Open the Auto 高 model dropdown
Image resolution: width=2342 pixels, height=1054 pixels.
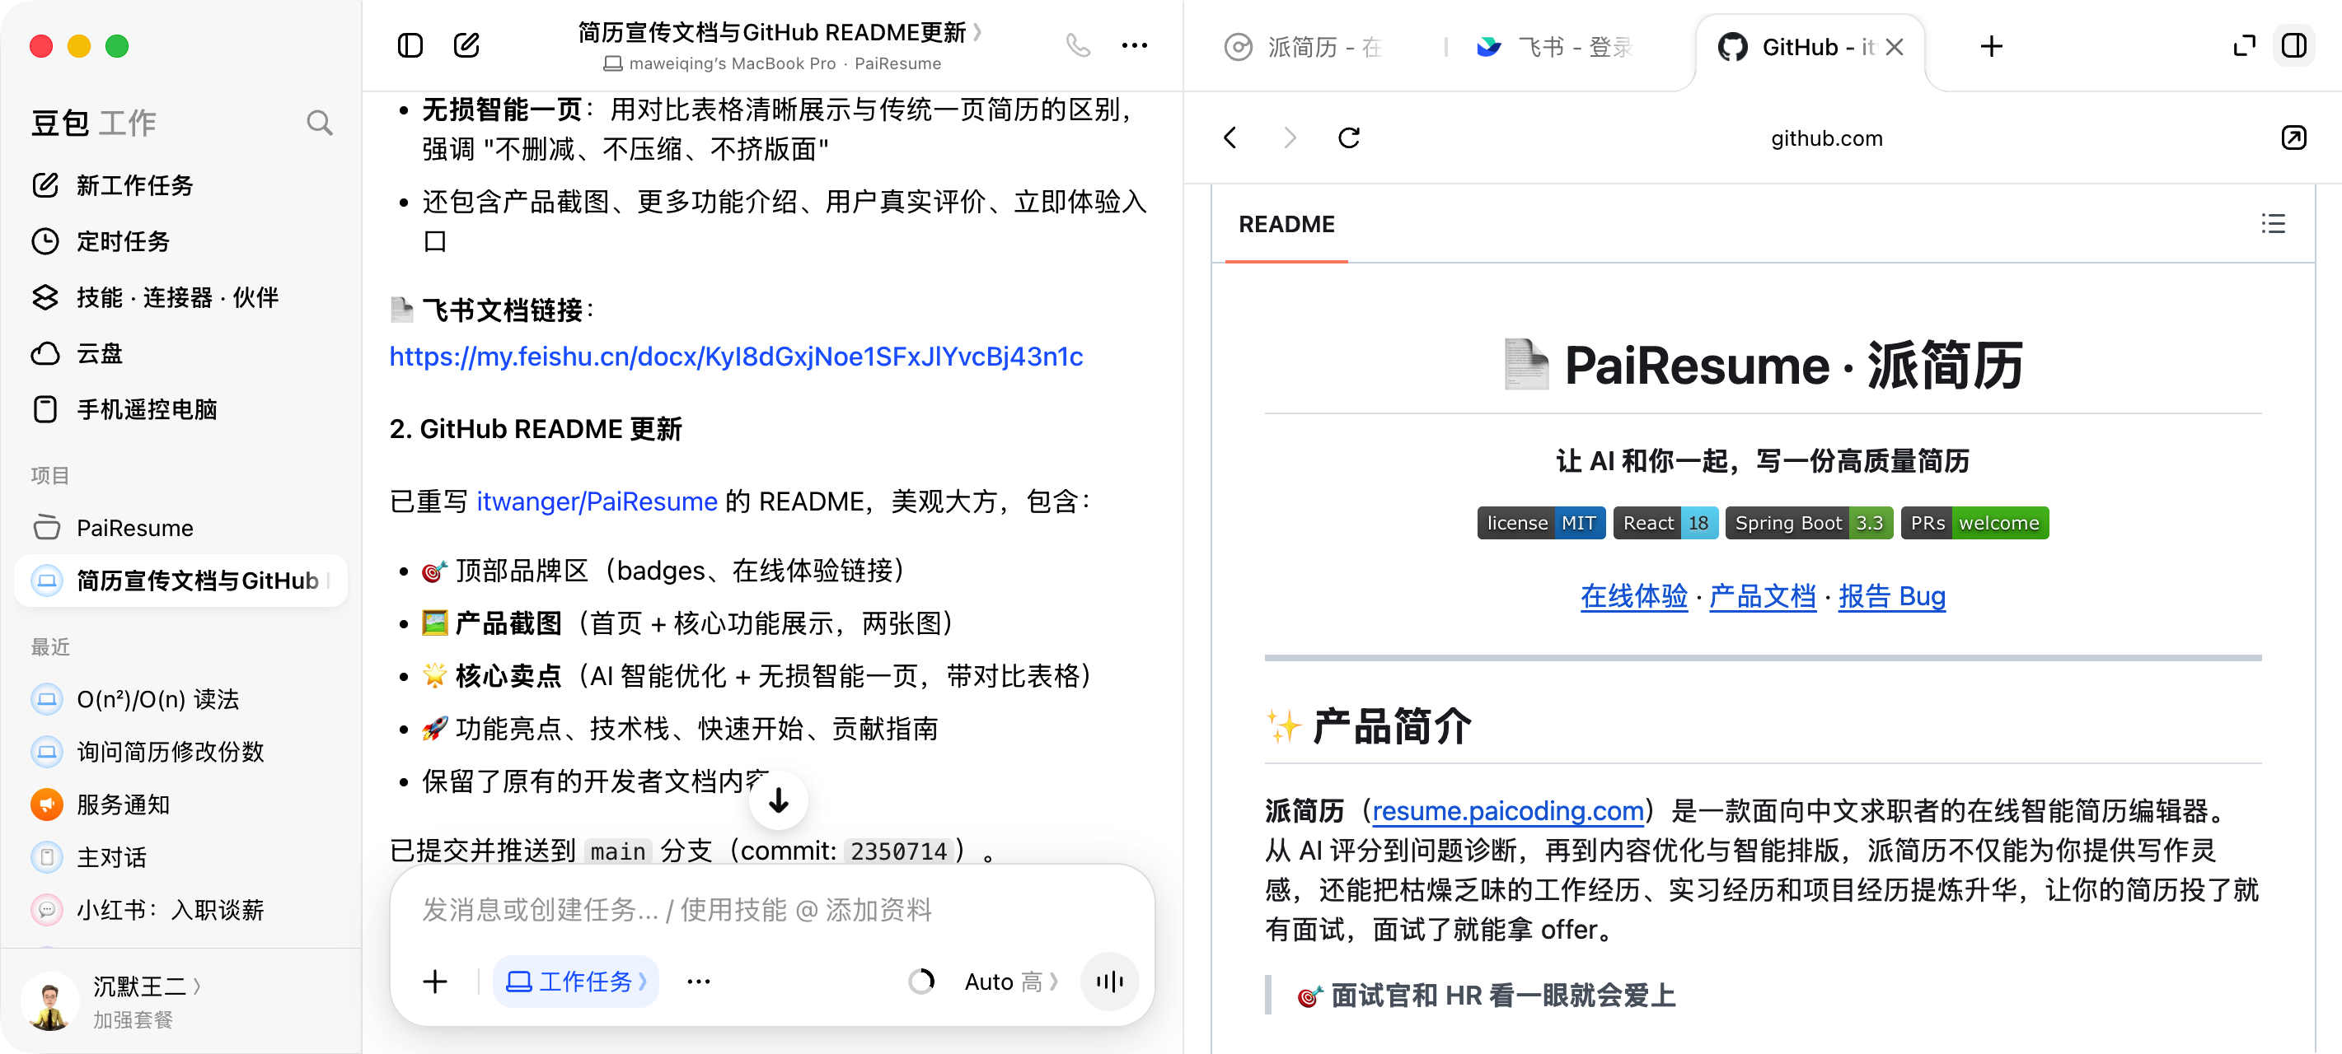pos(1011,982)
